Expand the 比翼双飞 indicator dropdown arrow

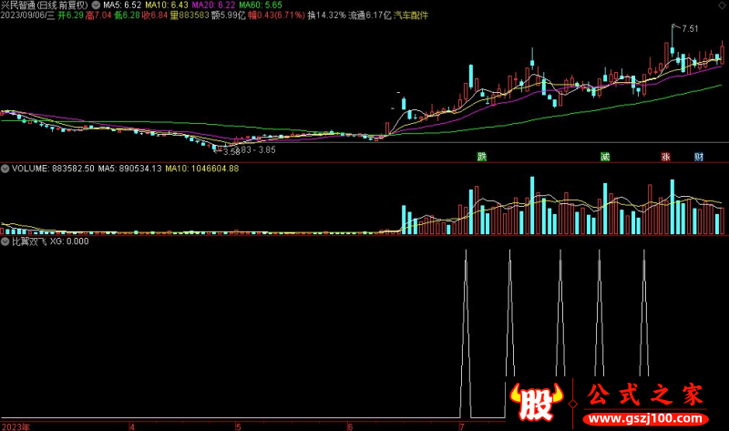pos(5,241)
